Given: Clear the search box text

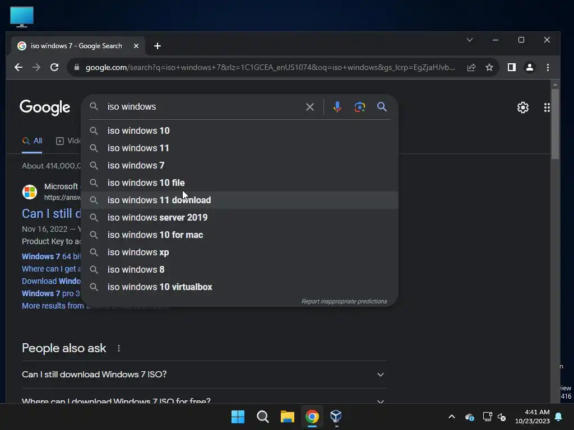Looking at the screenshot, I should (x=309, y=107).
